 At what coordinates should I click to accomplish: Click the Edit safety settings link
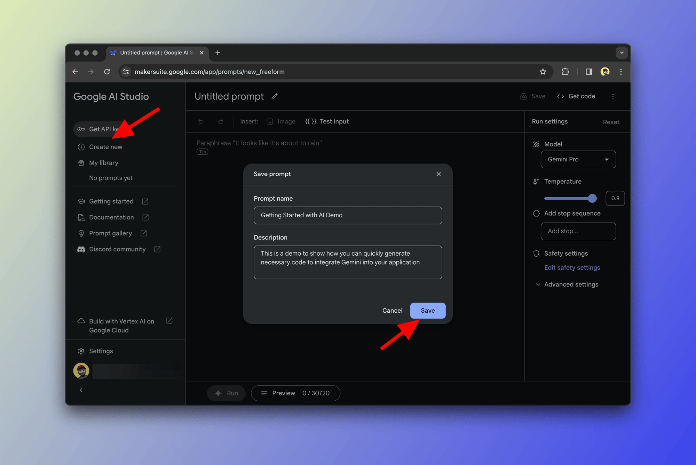coord(572,267)
